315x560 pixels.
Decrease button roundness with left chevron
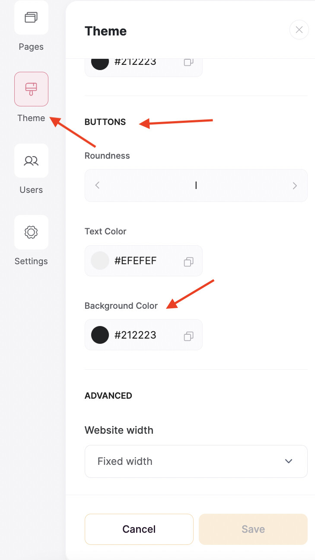click(x=98, y=186)
